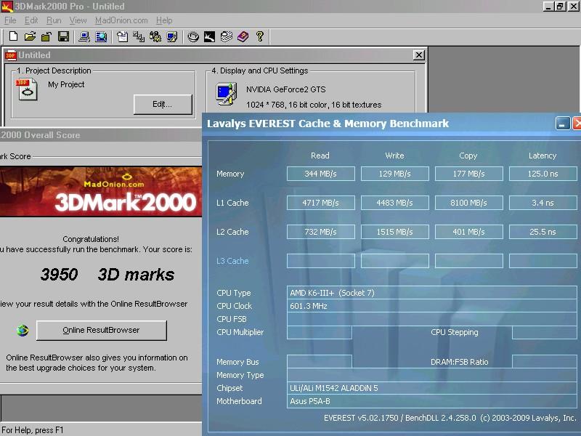Click the My Project document icon
This screenshot has width=581, height=436.
coord(27,89)
